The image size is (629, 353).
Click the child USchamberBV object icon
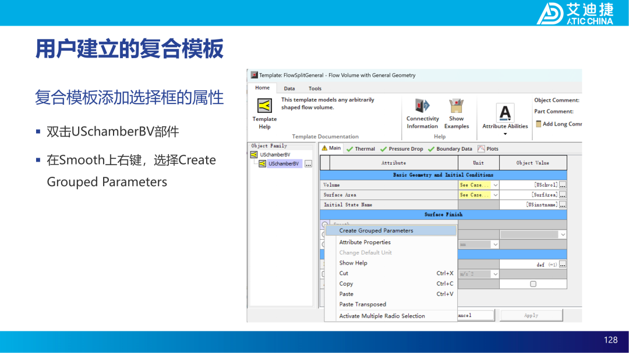click(x=262, y=163)
